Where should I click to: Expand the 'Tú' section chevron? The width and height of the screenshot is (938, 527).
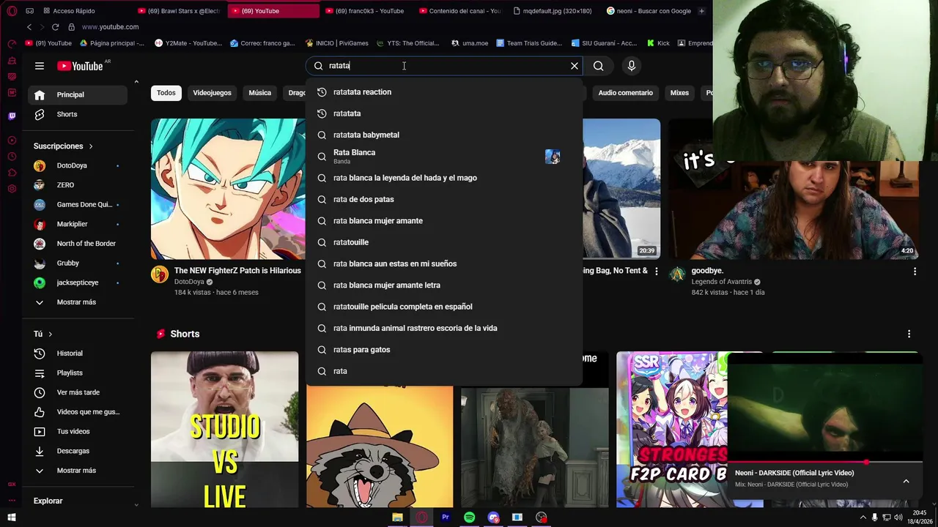coord(50,334)
